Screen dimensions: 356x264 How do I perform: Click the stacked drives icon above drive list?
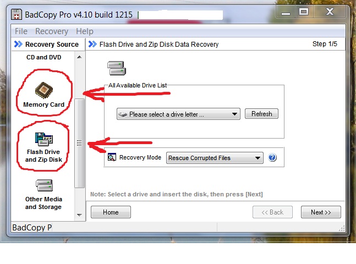pos(117,68)
